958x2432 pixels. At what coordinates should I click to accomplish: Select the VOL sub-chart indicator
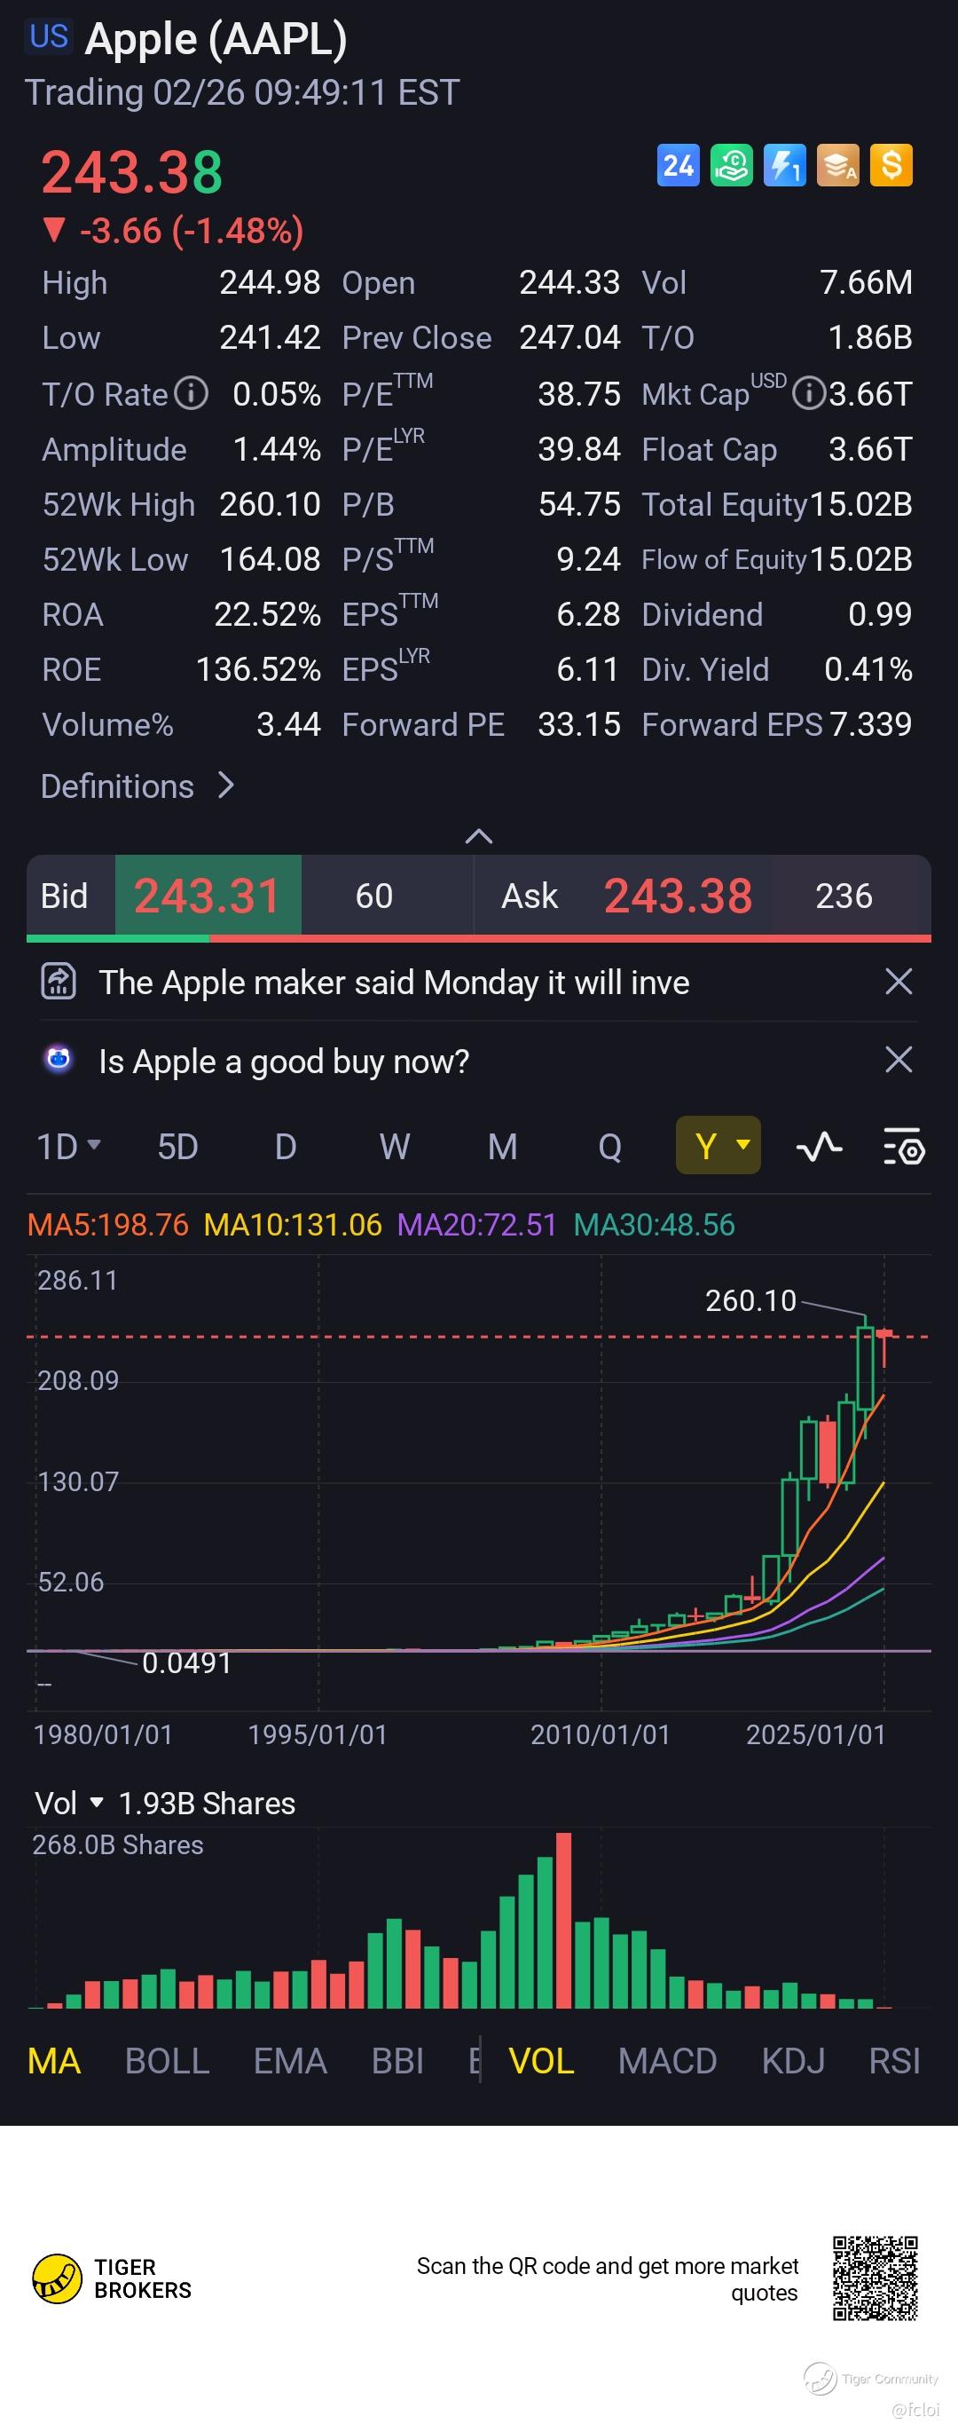(x=541, y=2061)
